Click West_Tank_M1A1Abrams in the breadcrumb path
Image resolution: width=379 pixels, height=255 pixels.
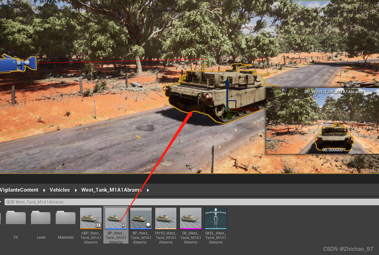[111, 190]
